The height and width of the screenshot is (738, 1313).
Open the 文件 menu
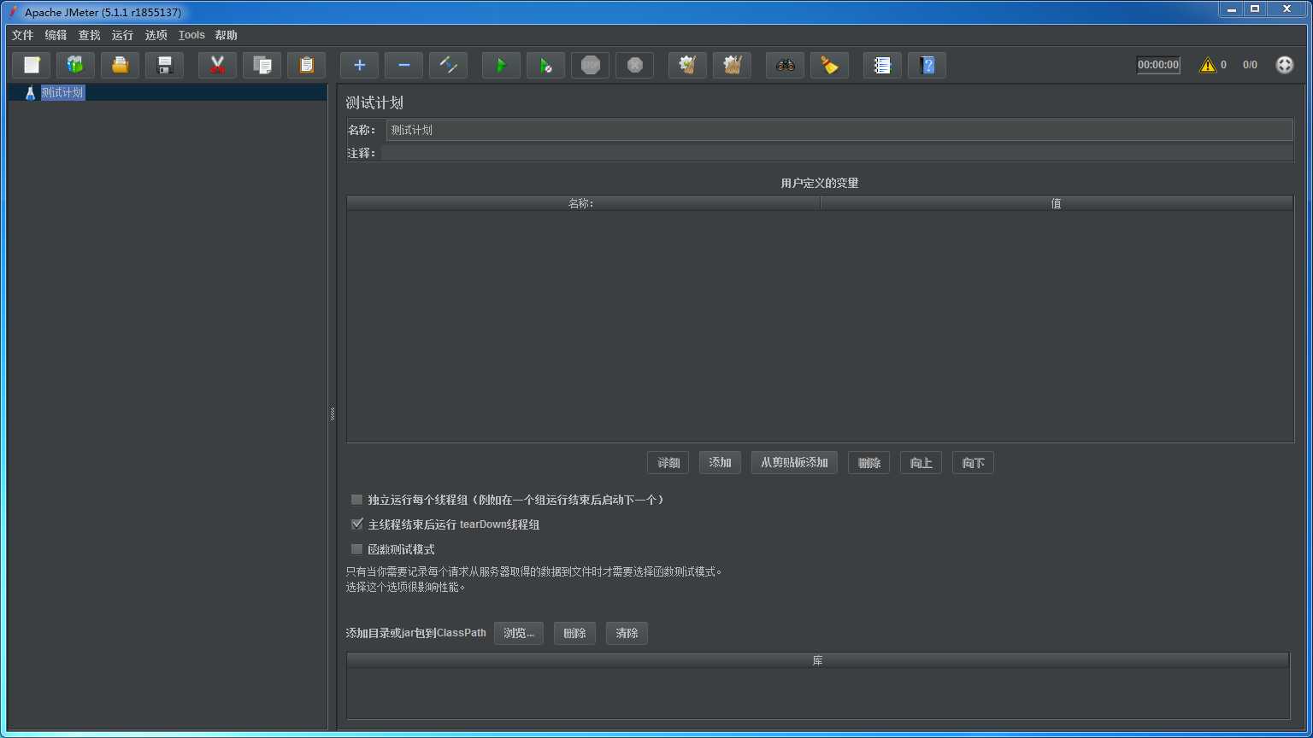[x=23, y=35]
